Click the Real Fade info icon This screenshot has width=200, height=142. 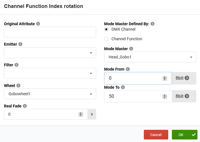point(25,106)
